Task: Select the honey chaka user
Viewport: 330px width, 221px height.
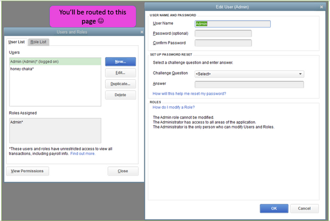Action: click(x=55, y=69)
